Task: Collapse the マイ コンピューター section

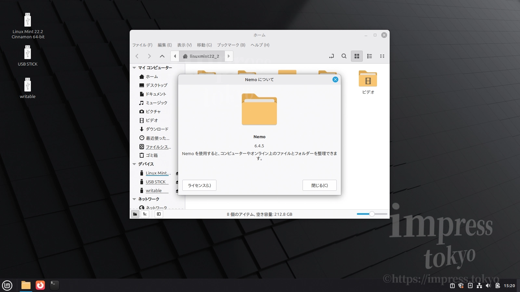Action: pos(134,68)
